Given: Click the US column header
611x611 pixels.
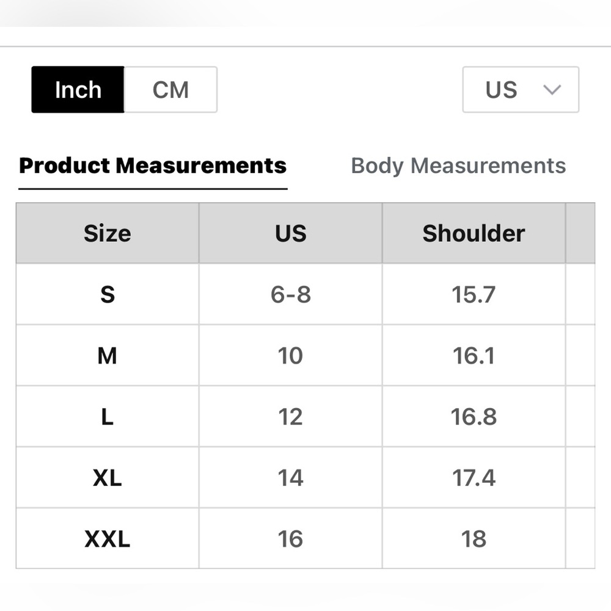Looking at the screenshot, I should coord(291,233).
